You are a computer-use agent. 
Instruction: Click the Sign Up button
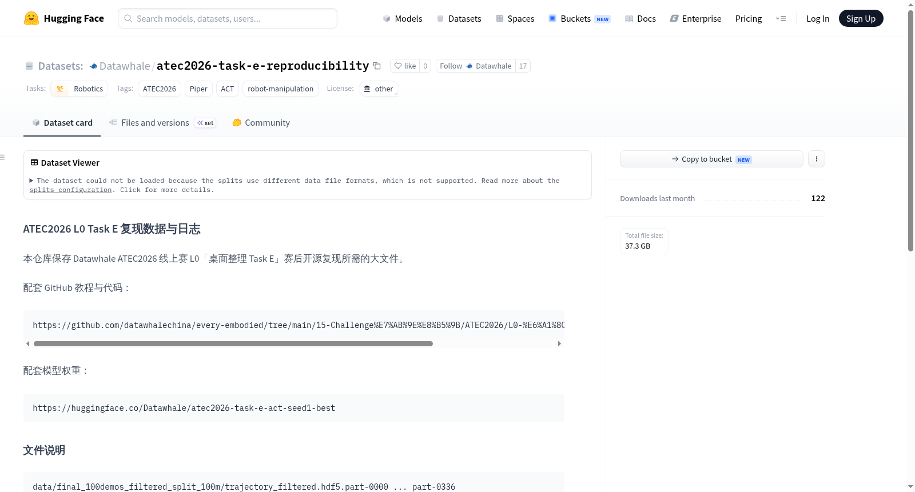coord(861,18)
